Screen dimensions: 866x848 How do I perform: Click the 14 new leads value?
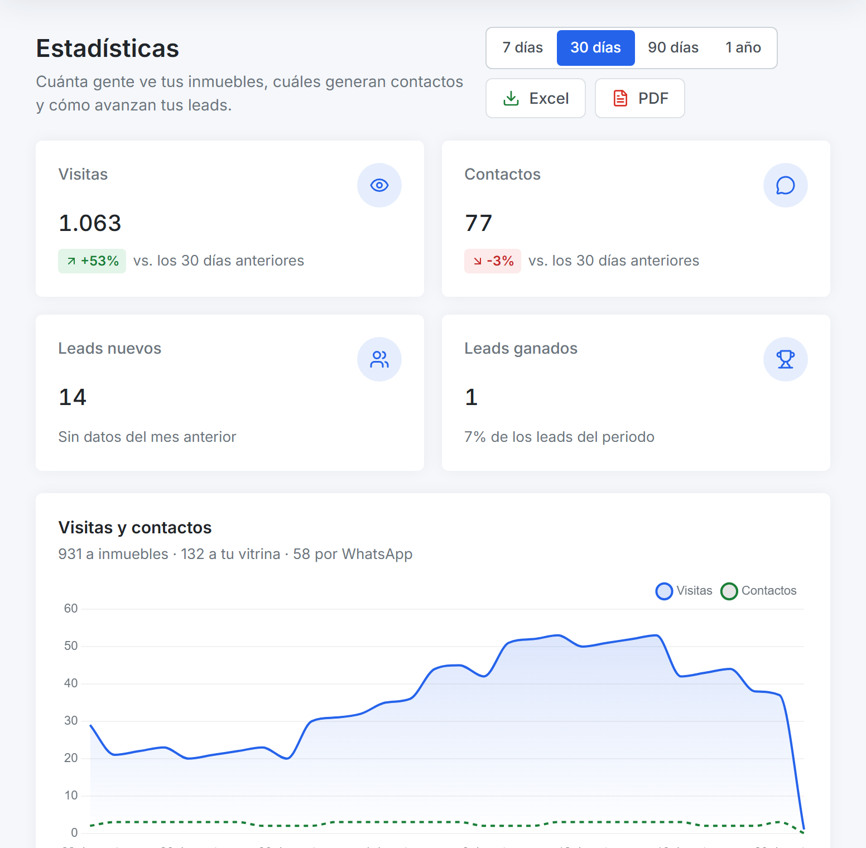pyautogui.click(x=73, y=397)
